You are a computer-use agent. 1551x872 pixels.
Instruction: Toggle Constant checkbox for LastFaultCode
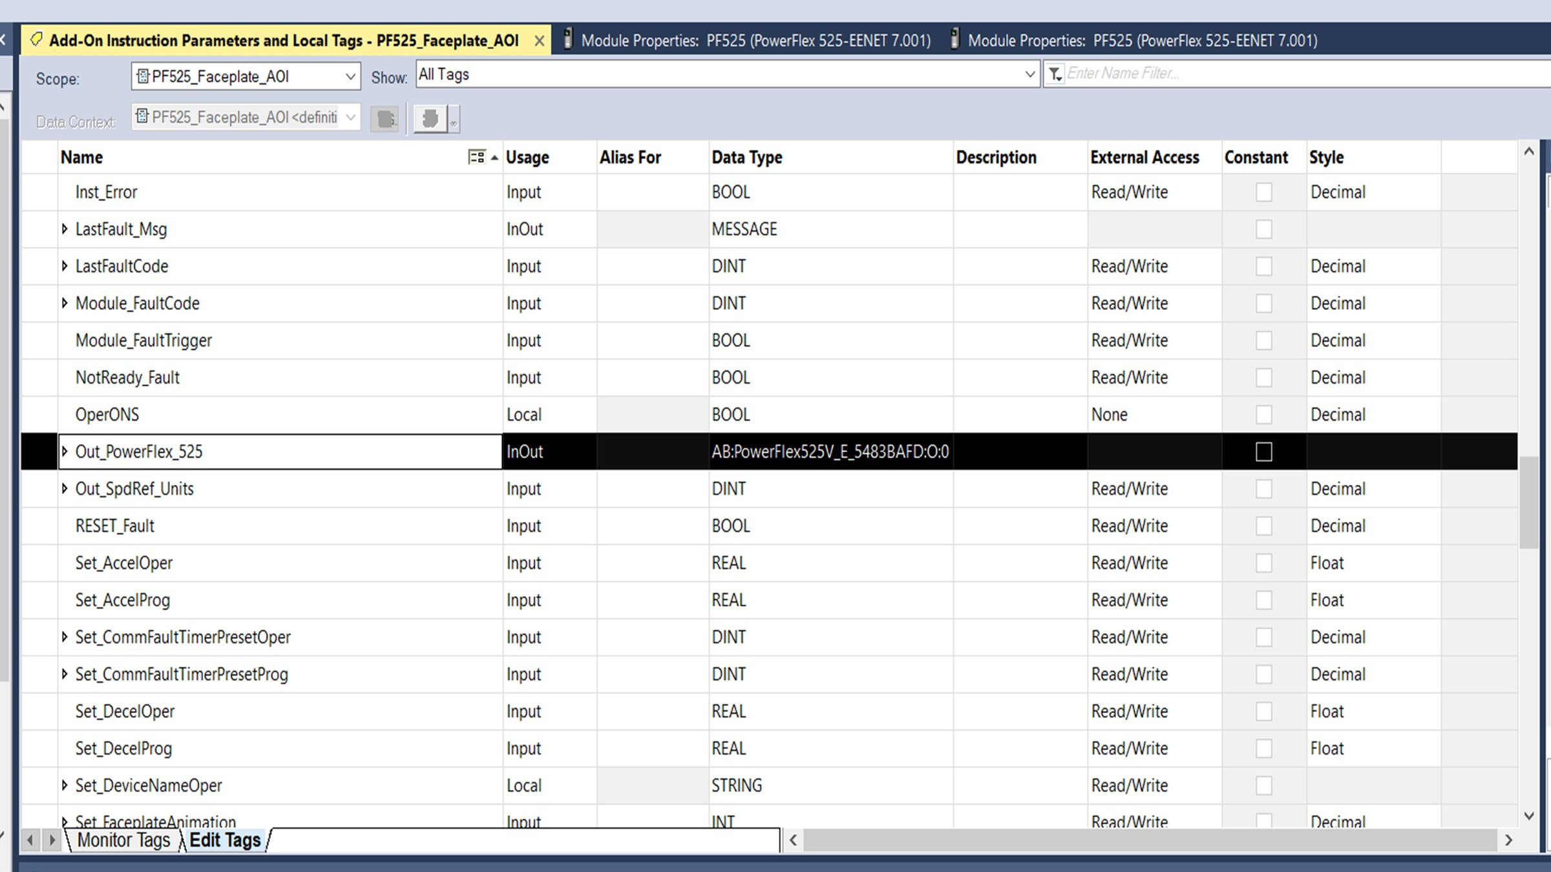point(1263,266)
